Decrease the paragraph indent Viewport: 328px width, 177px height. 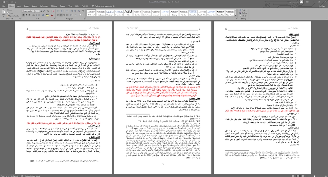click(x=72, y=11)
